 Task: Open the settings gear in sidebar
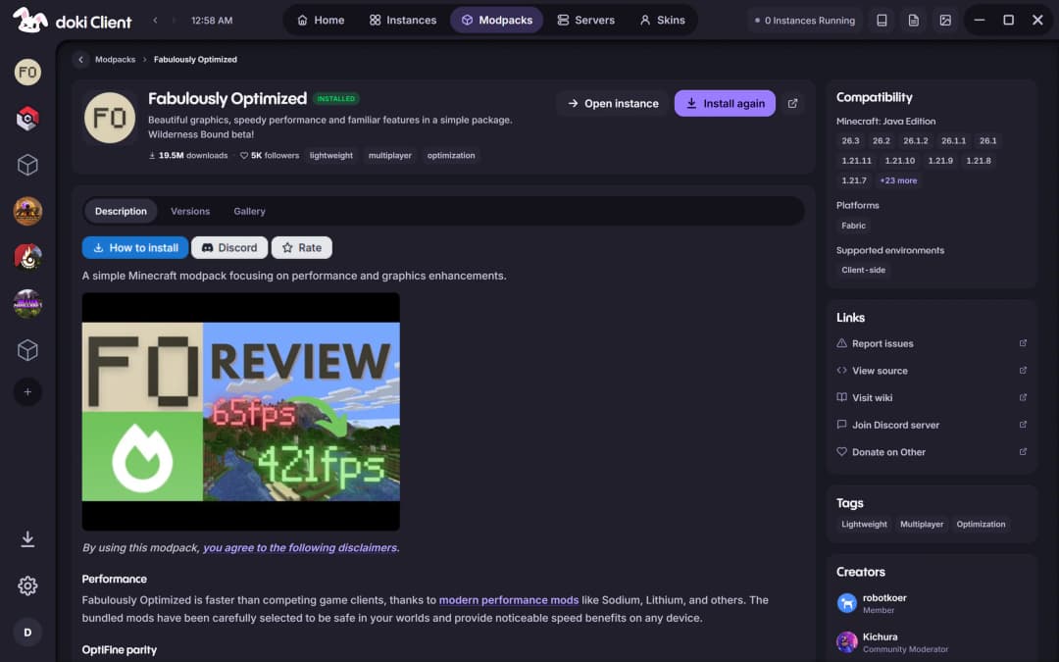[x=27, y=586]
